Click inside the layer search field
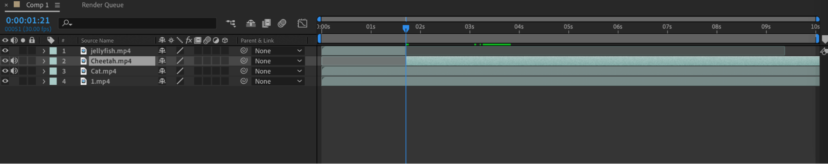This screenshot has height=164, width=828. point(138,23)
